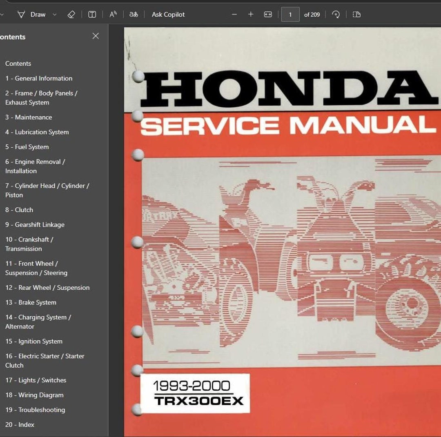Jump to 1 - General Information
Image resolution: width=441 pixels, height=437 pixels.
click(39, 78)
